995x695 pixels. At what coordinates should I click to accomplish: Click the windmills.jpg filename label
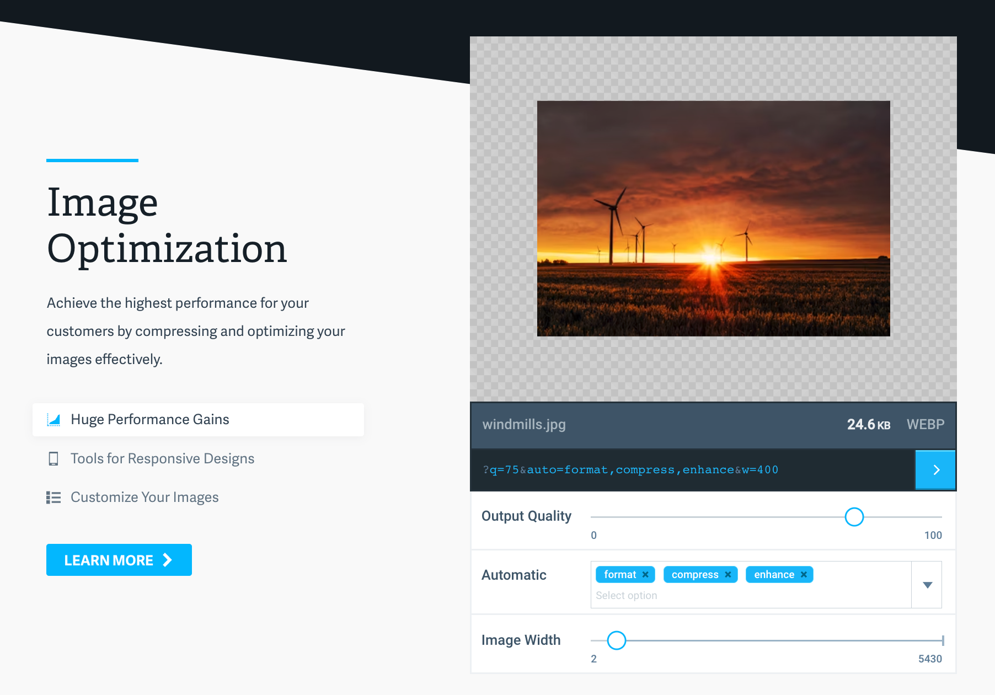tap(524, 425)
